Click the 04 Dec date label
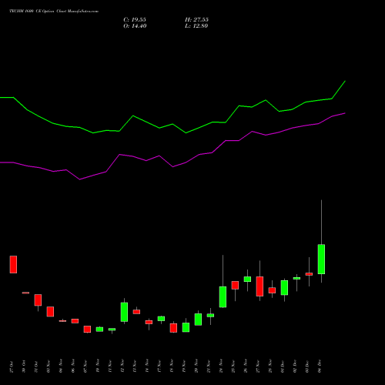This screenshot has width=385, height=385. [320, 367]
